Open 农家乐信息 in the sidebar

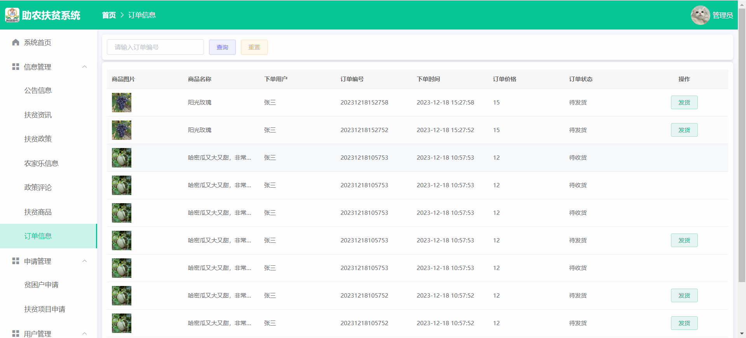(49, 164)
